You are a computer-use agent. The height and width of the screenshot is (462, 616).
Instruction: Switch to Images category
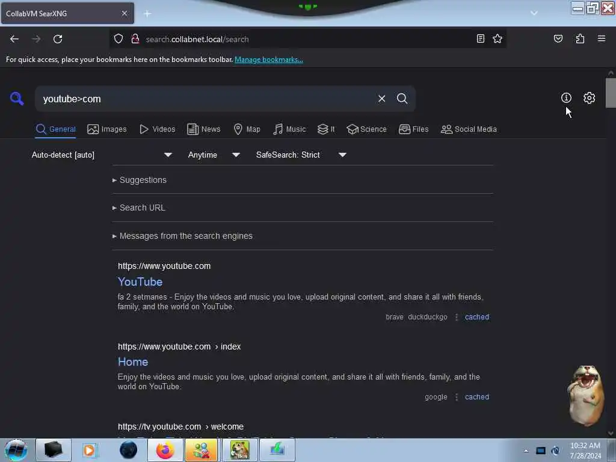[x=107, y=129]
